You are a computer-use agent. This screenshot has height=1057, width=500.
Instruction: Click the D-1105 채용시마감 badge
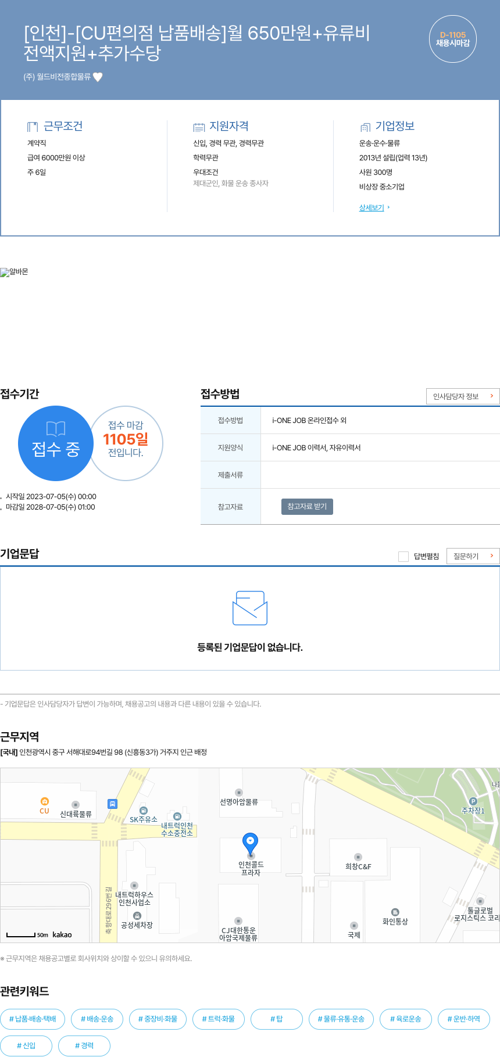pos(453,39)
